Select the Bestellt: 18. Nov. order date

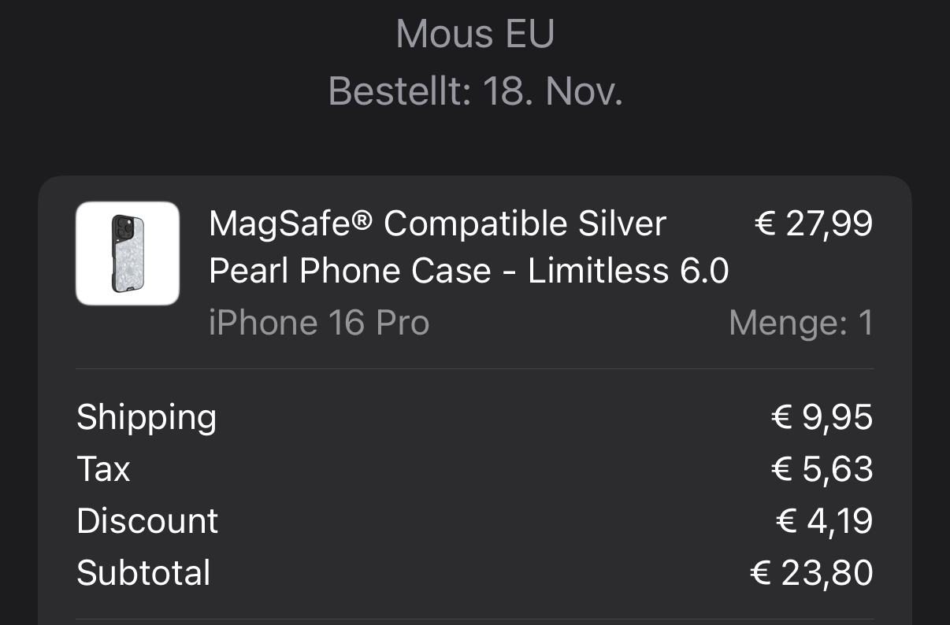(475, 91)
